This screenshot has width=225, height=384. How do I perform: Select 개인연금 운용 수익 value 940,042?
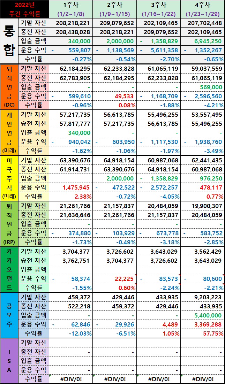point(71,142)
